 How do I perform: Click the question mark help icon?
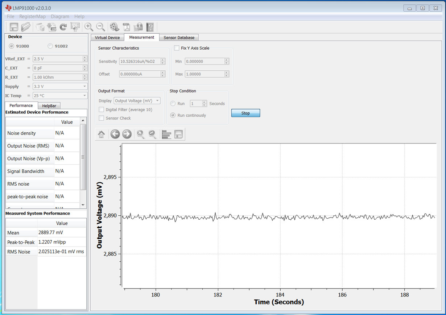point(150,27)
